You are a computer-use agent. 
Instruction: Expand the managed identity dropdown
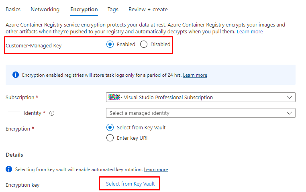(200, 113)
